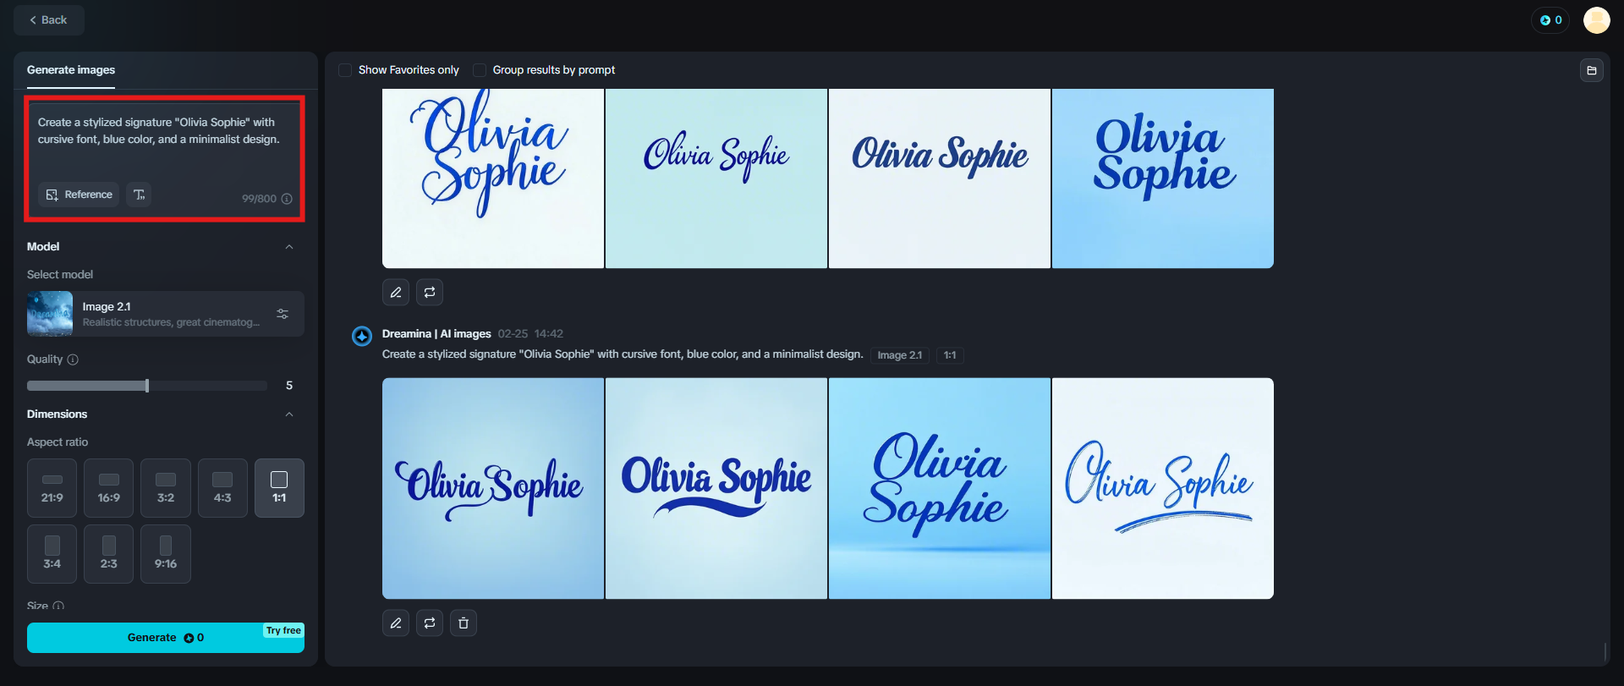Enable Group results by prompt checkbox
This screenshot has width=1624, height=686.
coord(480,70)
